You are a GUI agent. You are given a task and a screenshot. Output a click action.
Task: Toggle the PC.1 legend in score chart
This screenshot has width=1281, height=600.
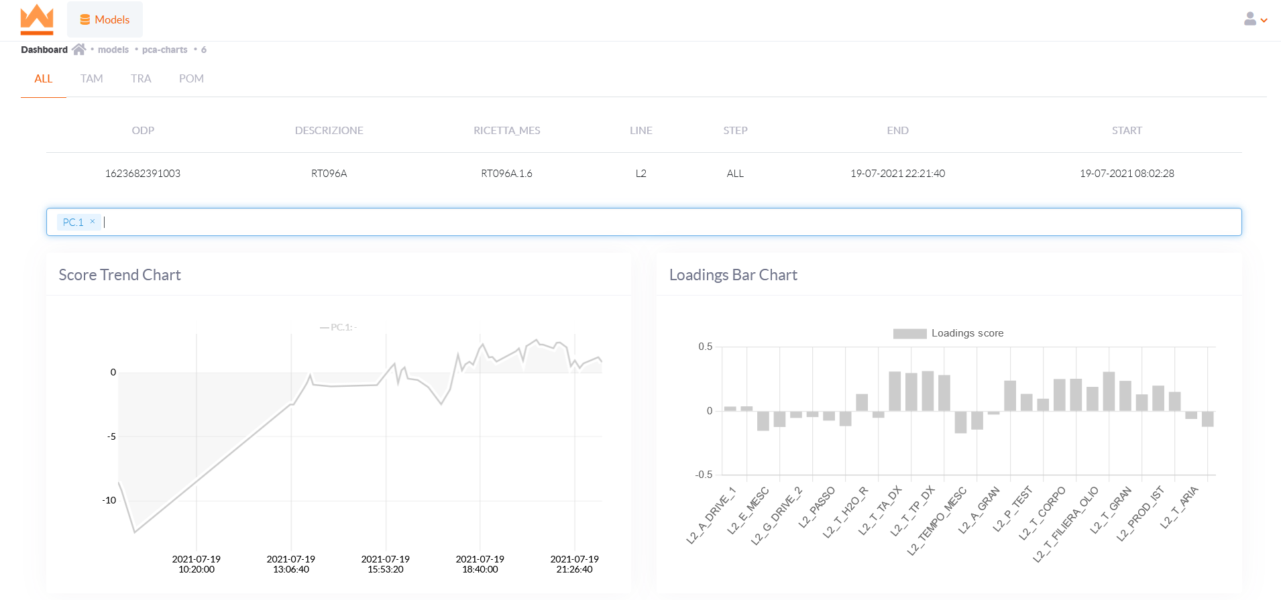click(339, 327)
